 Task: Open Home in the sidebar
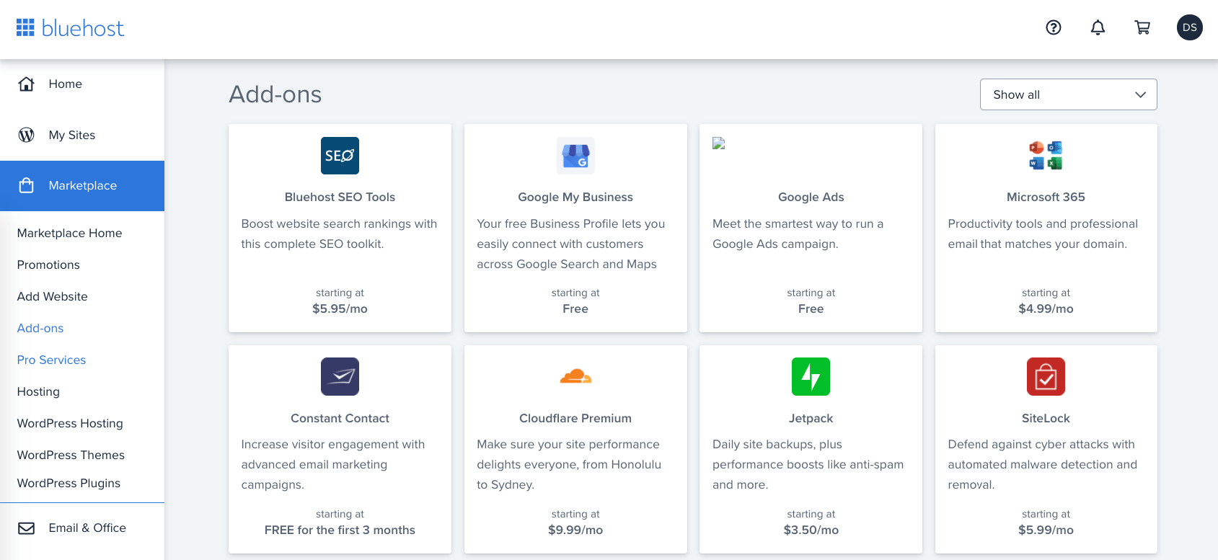[65, 84]
